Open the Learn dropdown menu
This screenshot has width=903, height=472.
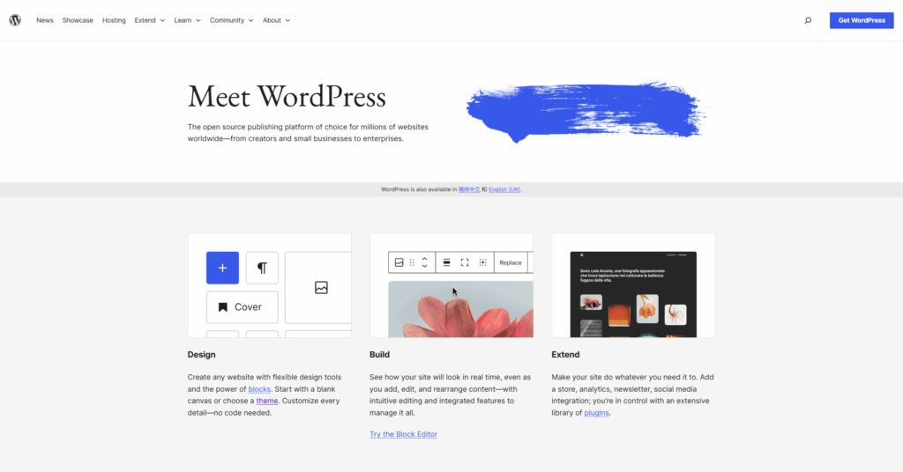[x=187, y=20]
